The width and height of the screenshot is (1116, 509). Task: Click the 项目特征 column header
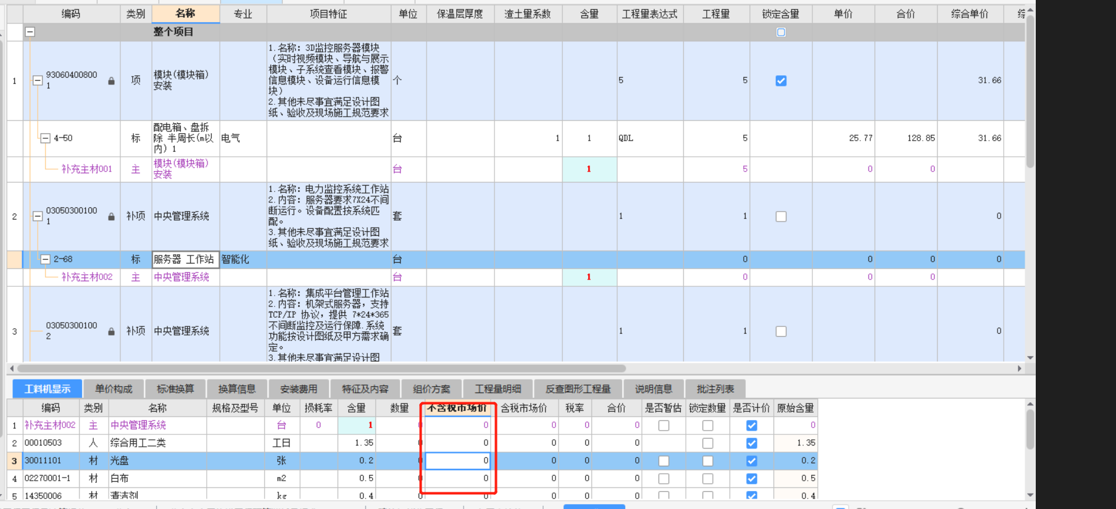point(328,14)
